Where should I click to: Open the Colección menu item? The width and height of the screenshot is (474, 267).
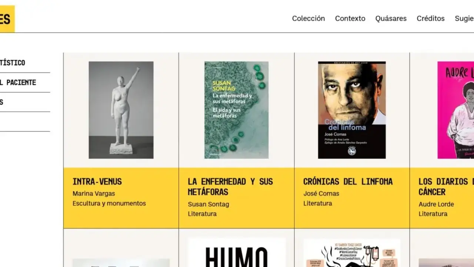tap(308, 19)
